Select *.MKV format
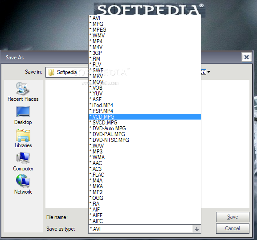This screenshot has height=240, width=257. pos(145,76)
